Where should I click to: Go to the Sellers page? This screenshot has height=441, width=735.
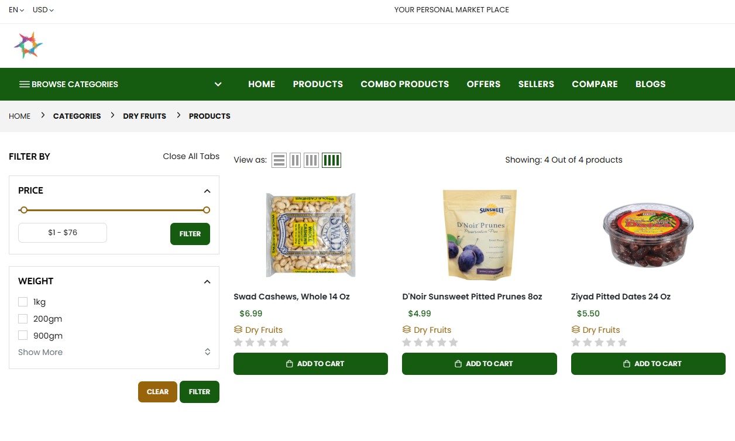pos(536,84)
